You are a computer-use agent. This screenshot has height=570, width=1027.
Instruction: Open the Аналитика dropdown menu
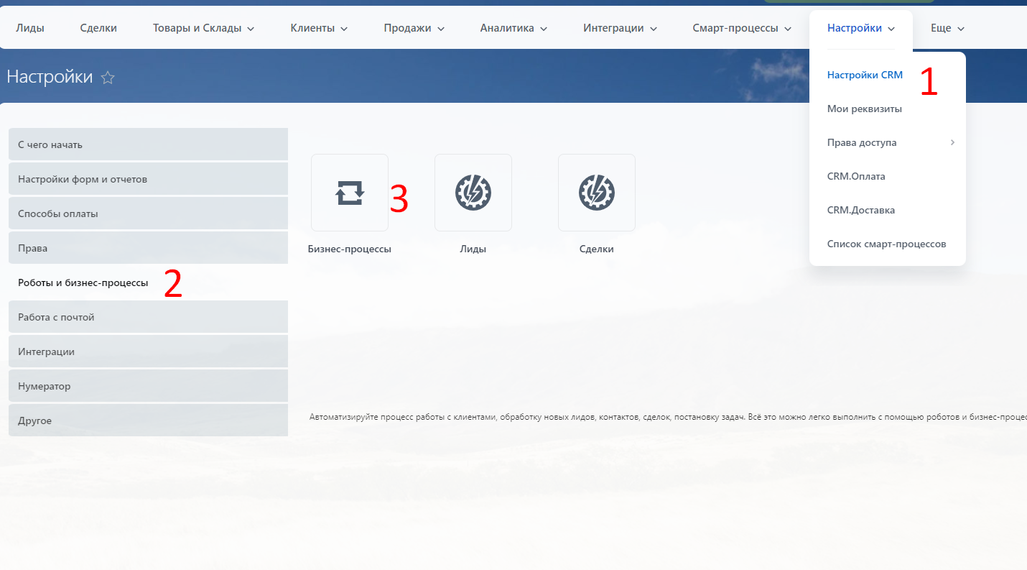tap(513, 28)
